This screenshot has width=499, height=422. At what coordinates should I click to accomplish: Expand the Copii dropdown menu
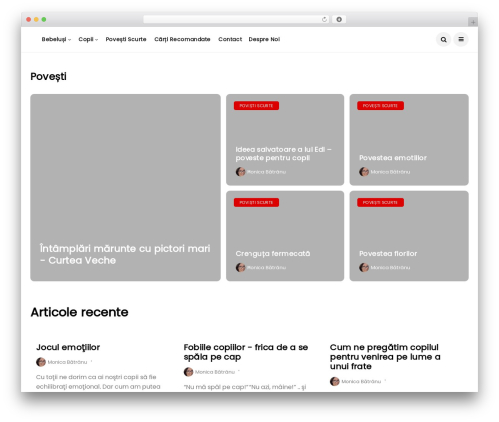tap(88, 39)
